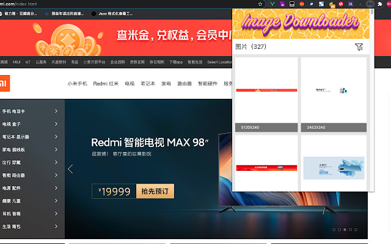Bookmark this page with the star icon
391x244 pixels.
pos(260,4)
